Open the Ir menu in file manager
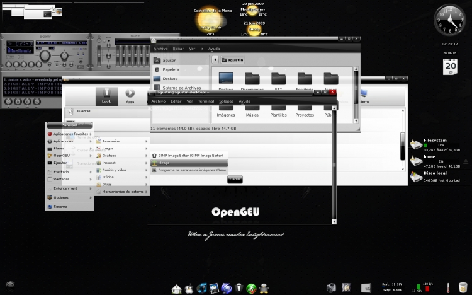Screen dimensions: 472x295 click(201, 49)
